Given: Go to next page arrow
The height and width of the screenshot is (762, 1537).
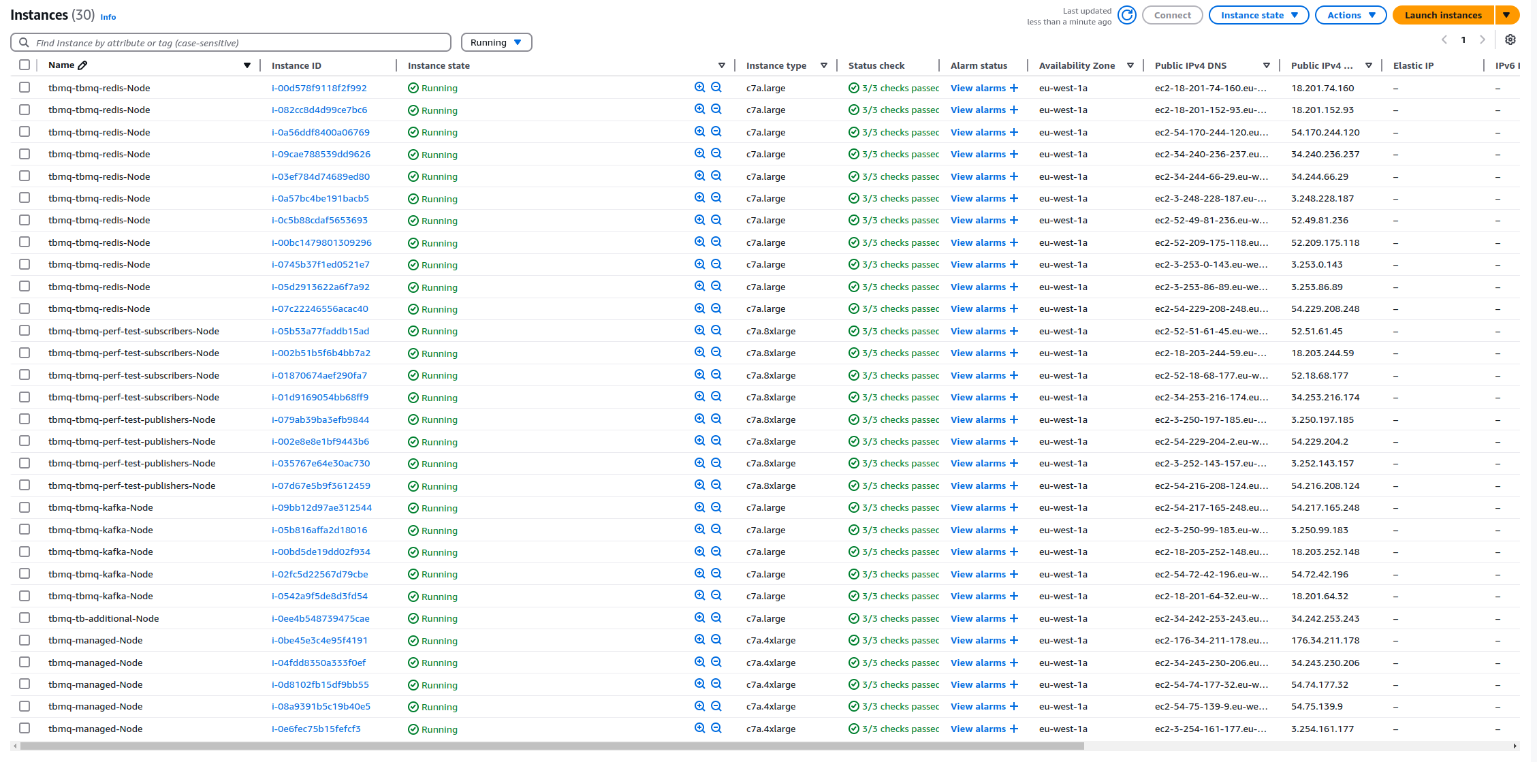Looking at the screenshot, I should [x=1483, y=39].
